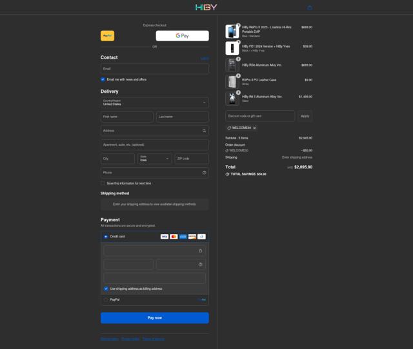The image size is (413, 349).
Task: Click the tag icon on WELCOME50 chip
Action: [x=229, y=128]
